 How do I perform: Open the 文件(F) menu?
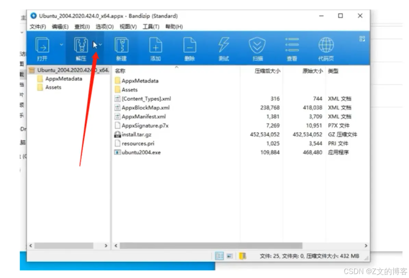(38, 27)
